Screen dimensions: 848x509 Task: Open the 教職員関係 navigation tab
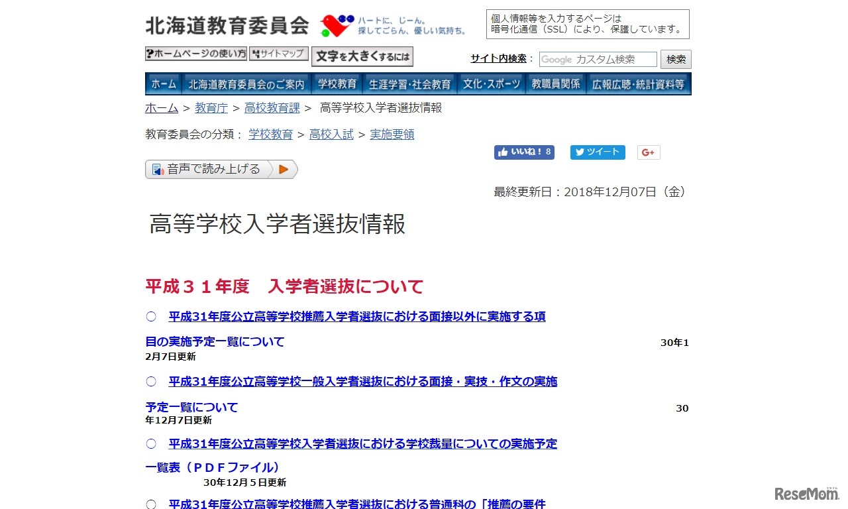tap(556, 84)
